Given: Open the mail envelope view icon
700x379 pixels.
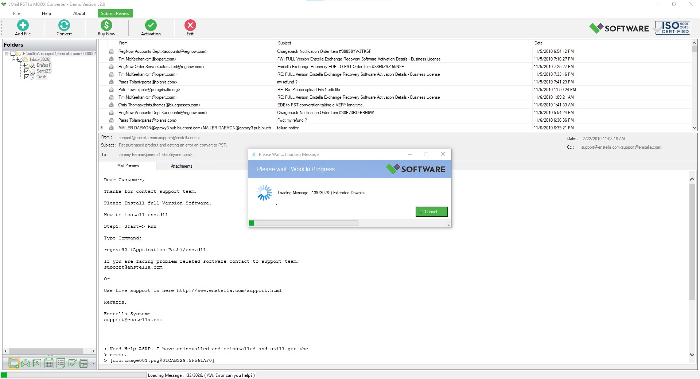Looking at the screenshot, I should [x=26, y=363].
